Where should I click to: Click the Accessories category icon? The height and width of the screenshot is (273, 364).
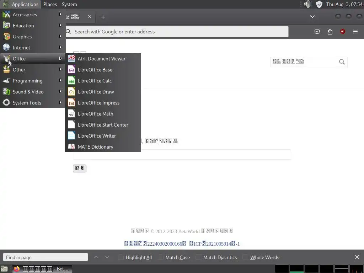pyautogui.click(x=6, y=14)
